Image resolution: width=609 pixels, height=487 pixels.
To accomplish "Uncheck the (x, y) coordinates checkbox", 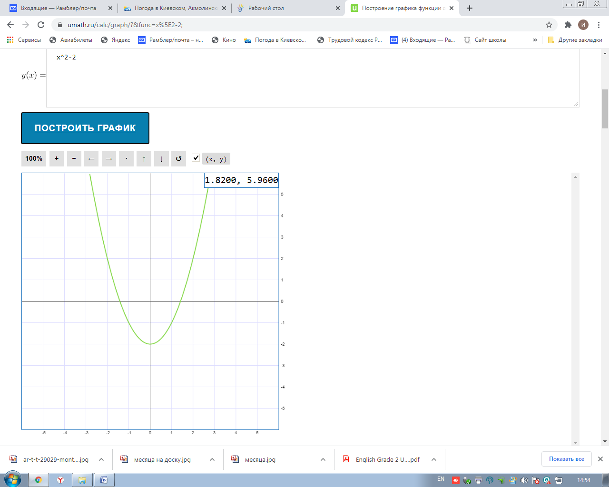I will tap(196, 158).
